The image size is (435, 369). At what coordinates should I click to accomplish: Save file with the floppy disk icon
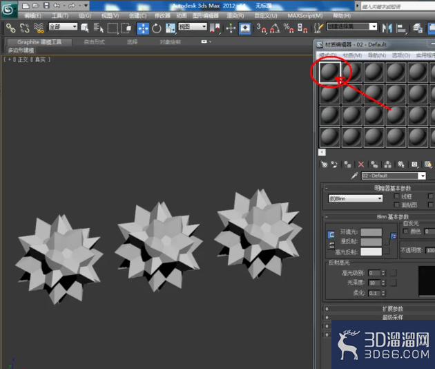(x=46, y=6)
